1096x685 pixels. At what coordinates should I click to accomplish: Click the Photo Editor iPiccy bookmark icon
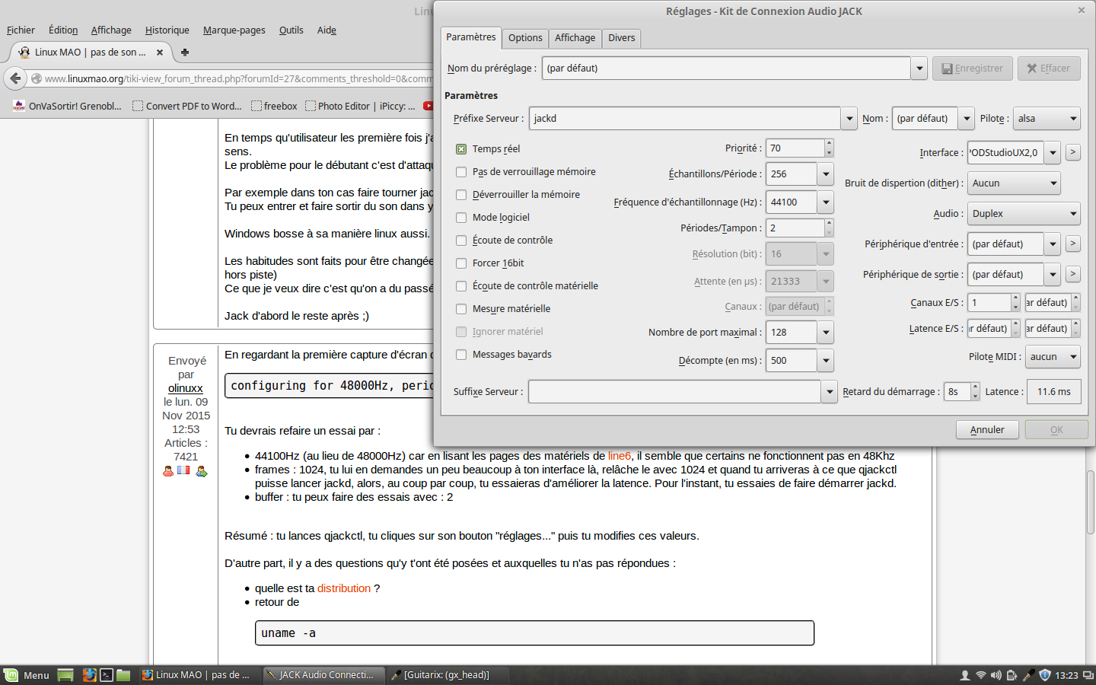pyautogui.click(x=311, y=106)
